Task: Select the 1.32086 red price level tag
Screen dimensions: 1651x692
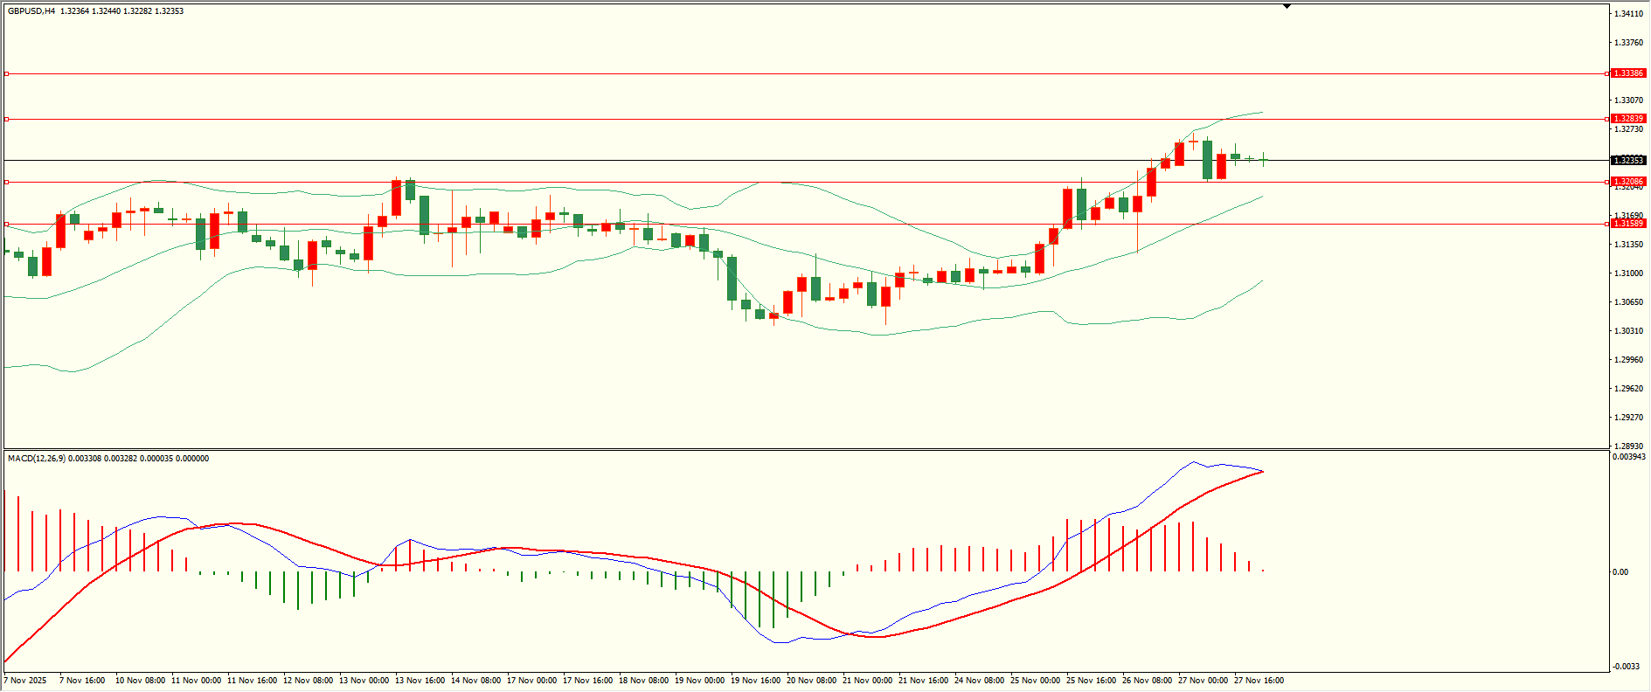Action: [x=1628, y=182]
